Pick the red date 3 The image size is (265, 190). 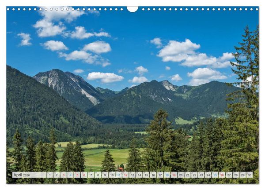pos(63,175)
